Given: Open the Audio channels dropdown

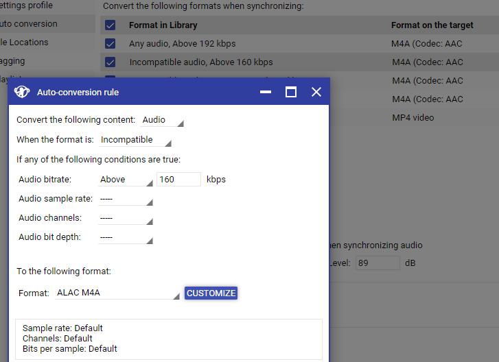Looking at the screenshot, I should (126, 218).
